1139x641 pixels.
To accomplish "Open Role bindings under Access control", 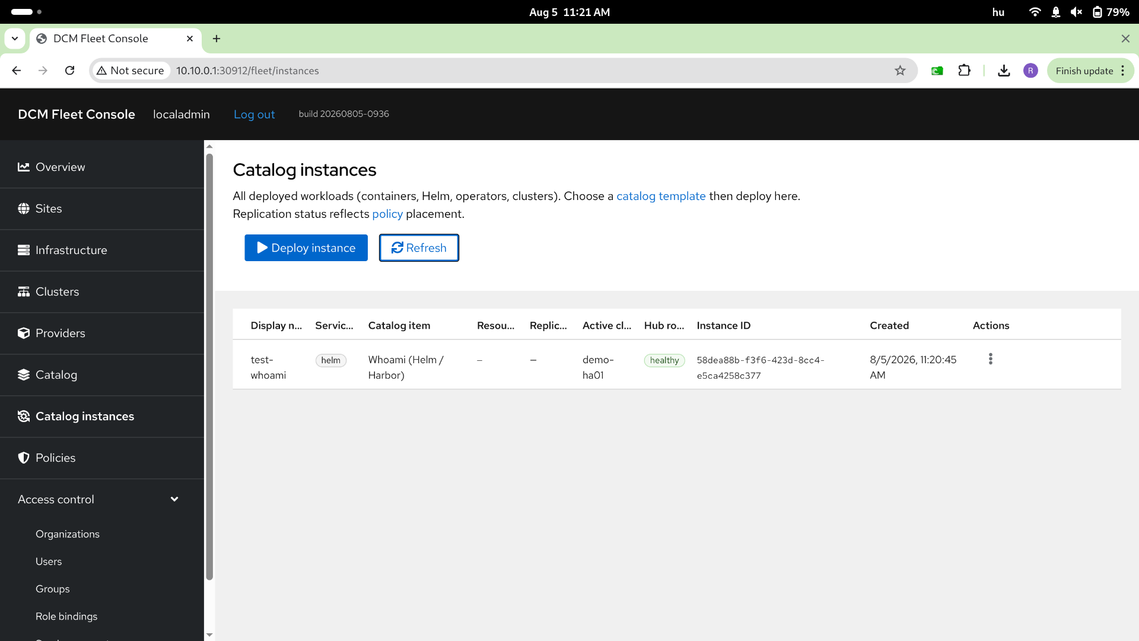I will click(x=66, y=615).
